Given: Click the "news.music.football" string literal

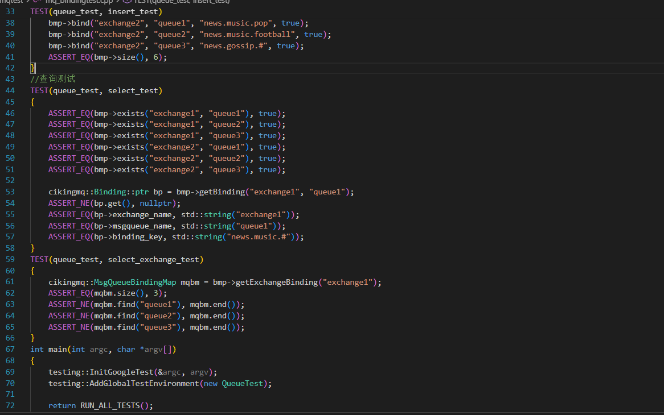Looking at the screenshot, I should click(247, 34).
